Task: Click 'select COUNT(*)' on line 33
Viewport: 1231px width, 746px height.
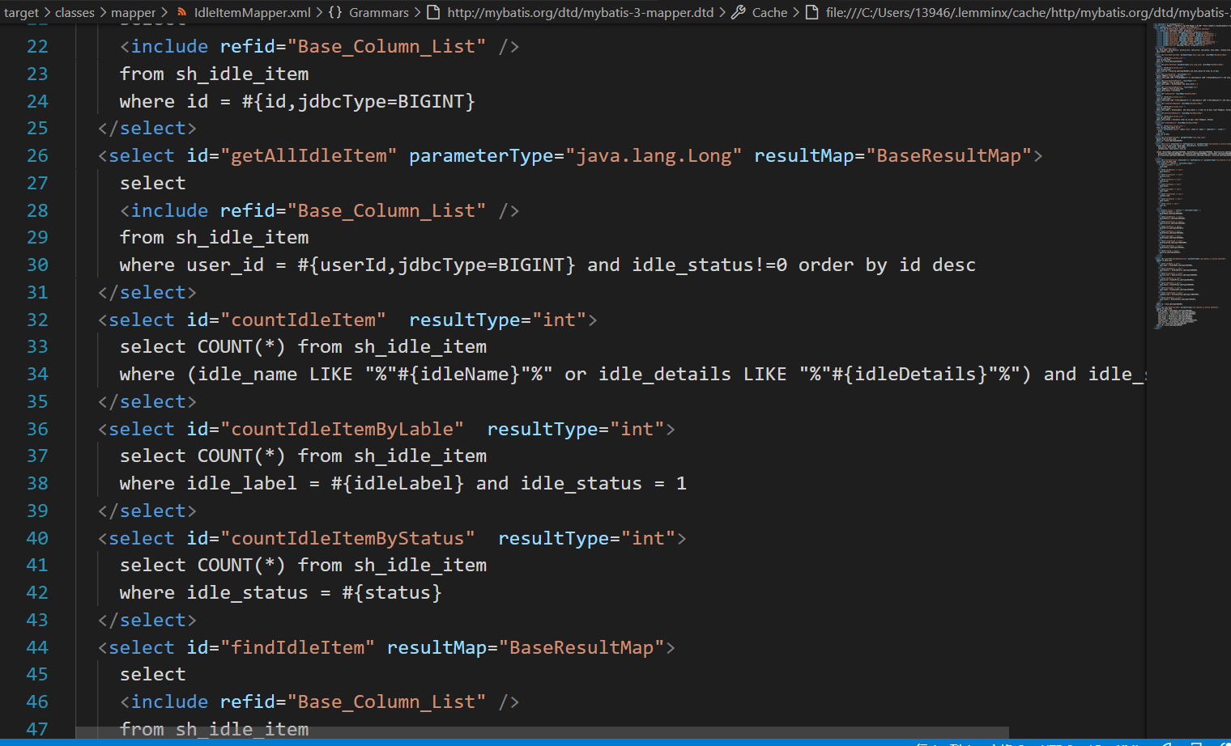Action: coord(202,347)
